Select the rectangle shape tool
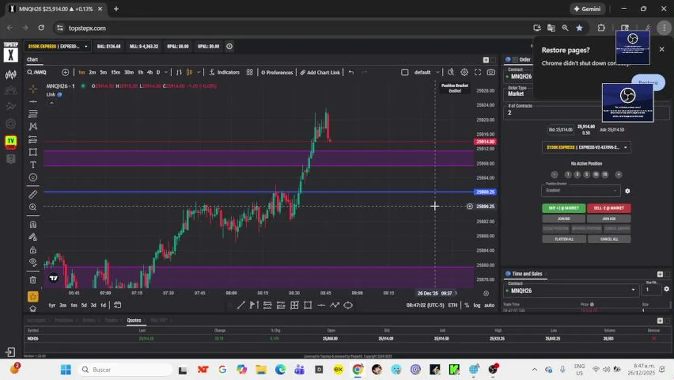The width and height of the screenshot is (674, 380). point(33,152)
